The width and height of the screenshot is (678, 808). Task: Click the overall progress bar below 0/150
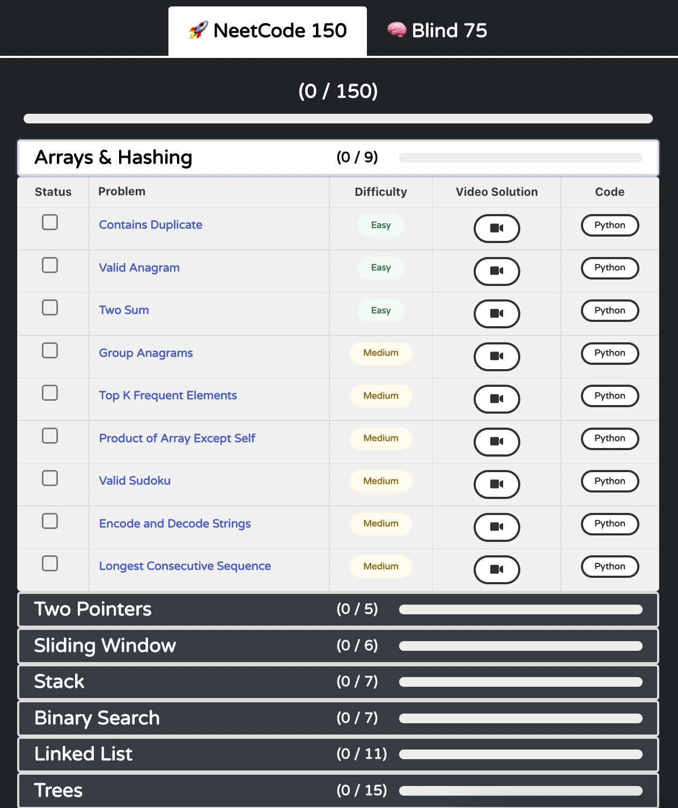[x=338, y=117]
